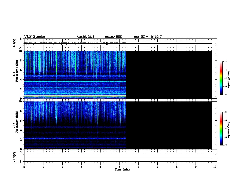This screenshot has height=187, width=242.
Task: Click the "-3" label on ch.1 colorbar
Action: point(225,61)
